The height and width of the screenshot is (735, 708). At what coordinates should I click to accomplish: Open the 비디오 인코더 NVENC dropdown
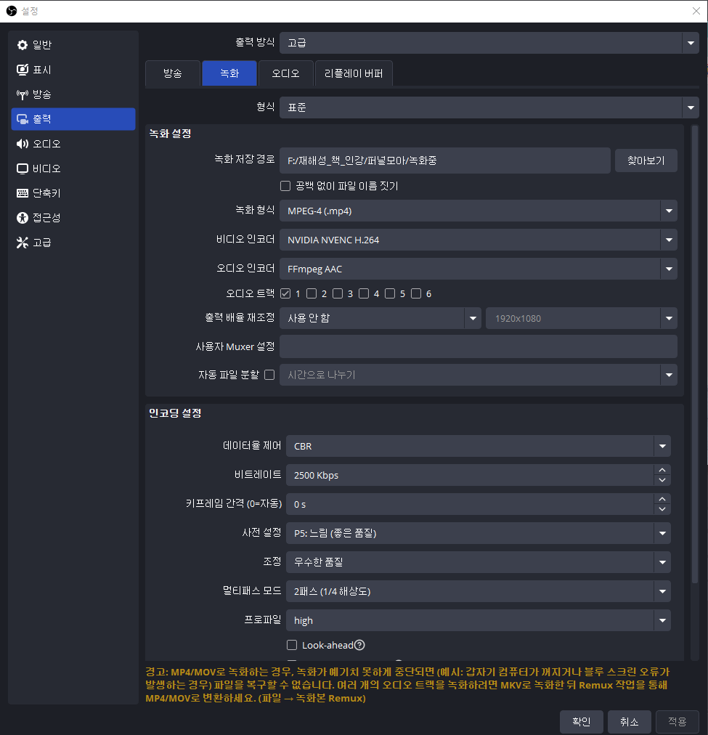479,240
